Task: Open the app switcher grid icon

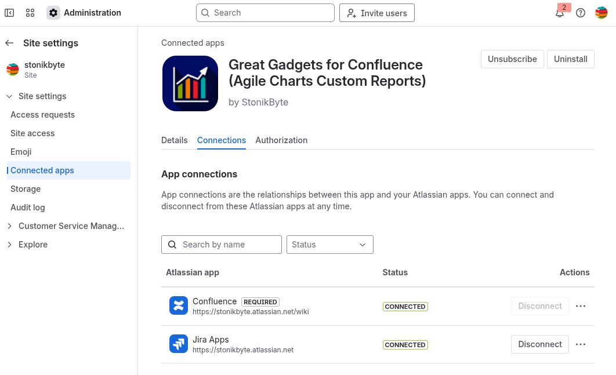Action: (x=30, y=13)
